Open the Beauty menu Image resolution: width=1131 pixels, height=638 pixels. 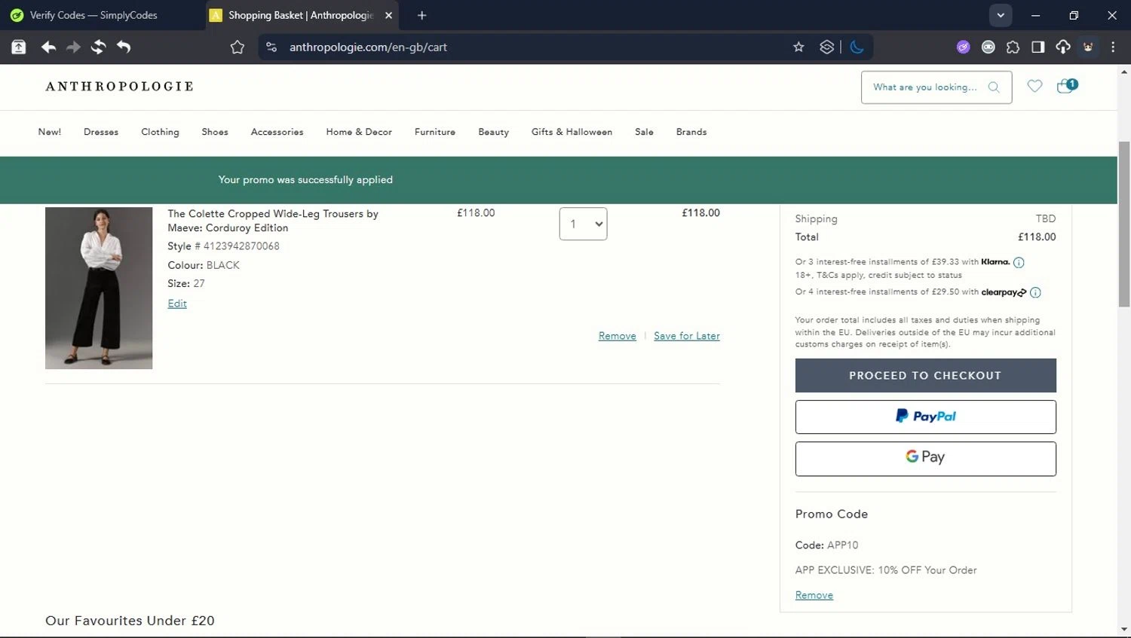coord(493,132)
